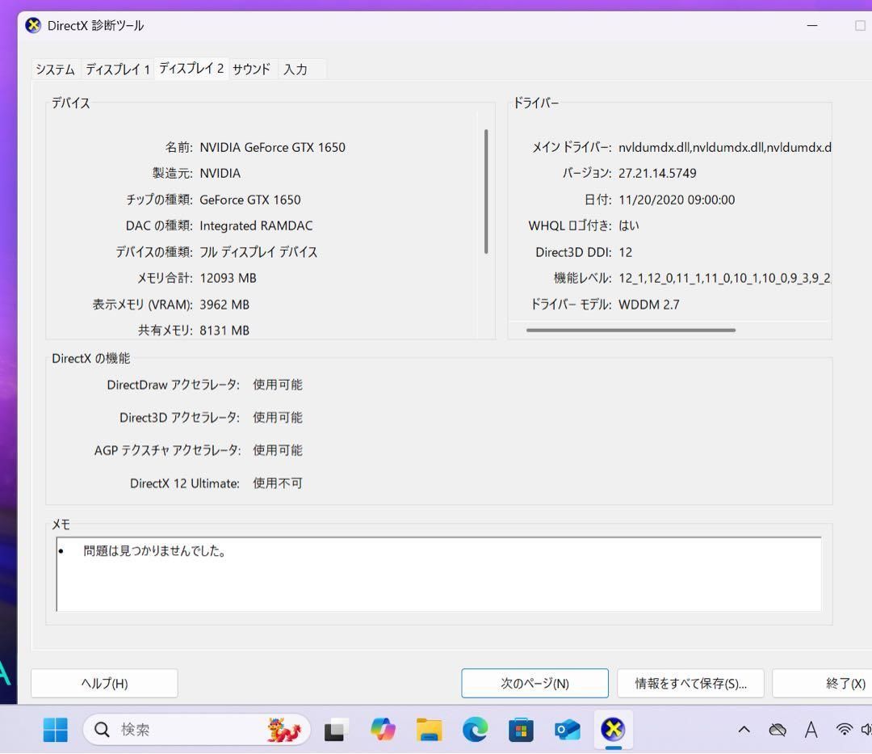Open Outlook from the taskbar
Viewport: 872px width, 754px height.
567,729
